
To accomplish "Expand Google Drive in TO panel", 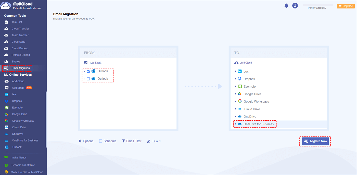I will 236,94.
